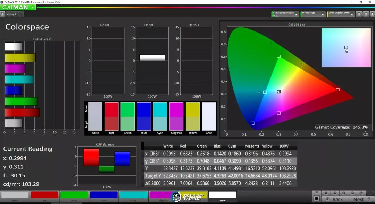Click the refresh loop icon
Image resolution: width=375 pixels, height=204 pixels.
click(361, 193)
